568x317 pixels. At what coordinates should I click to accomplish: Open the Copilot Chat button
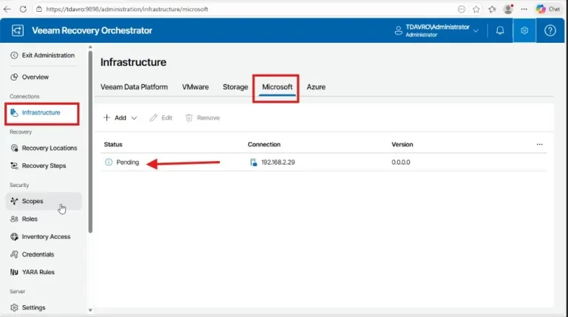point(548,10)
